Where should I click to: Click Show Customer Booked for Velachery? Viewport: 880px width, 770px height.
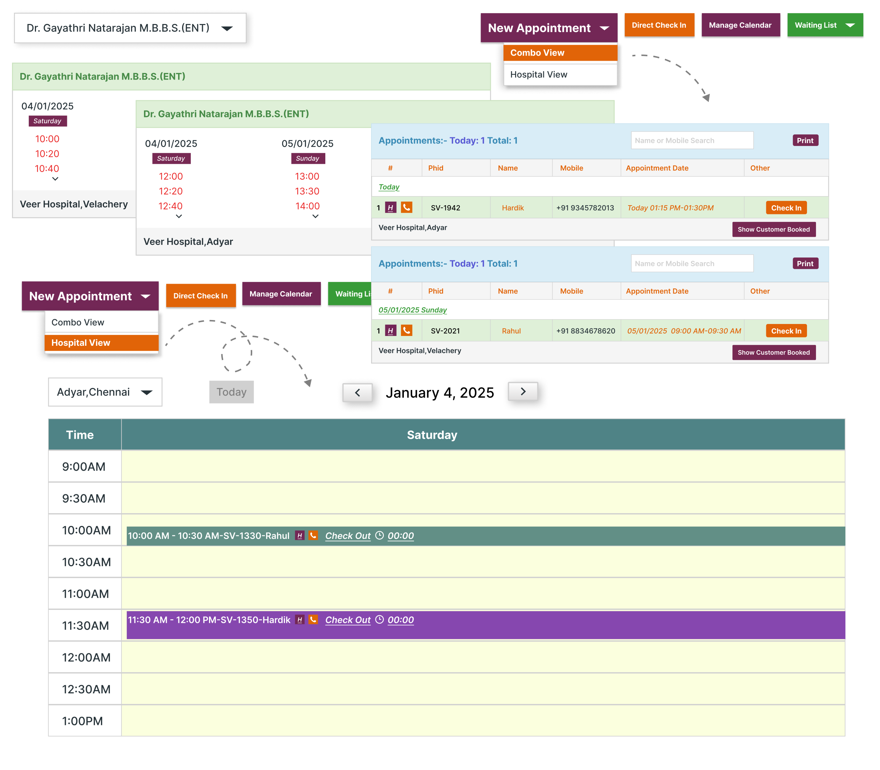[773, 352]
